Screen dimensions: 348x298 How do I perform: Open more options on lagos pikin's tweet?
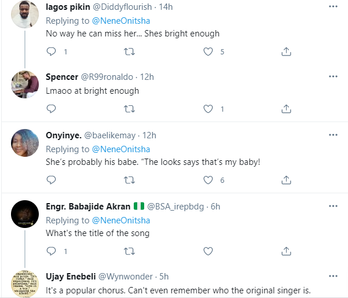pyautogui.click(x=333, y=6)
